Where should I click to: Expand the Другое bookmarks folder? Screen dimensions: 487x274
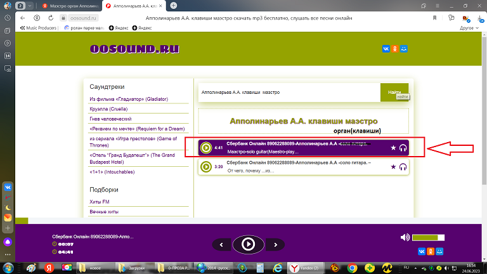(469, 28)
